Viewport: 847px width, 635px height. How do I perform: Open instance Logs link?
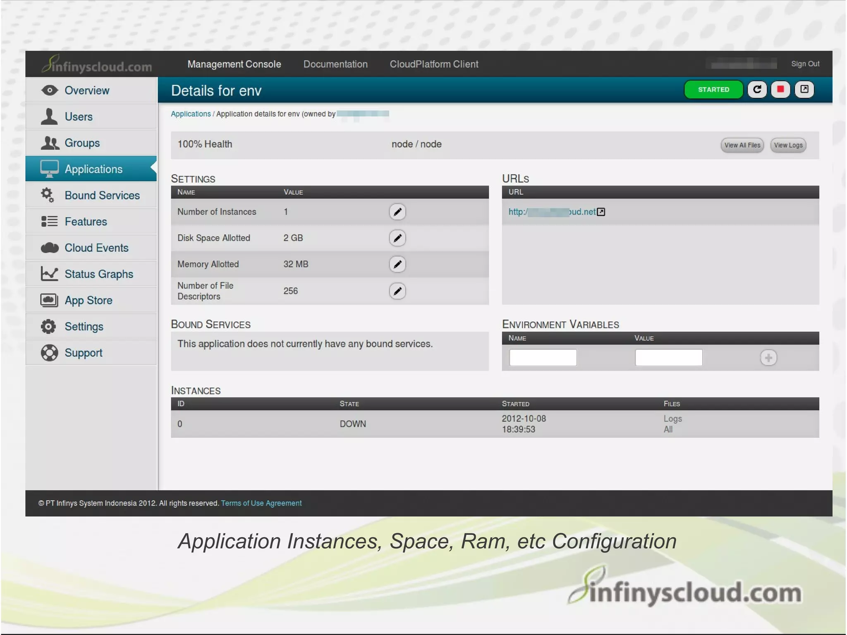tap(672, 419)
